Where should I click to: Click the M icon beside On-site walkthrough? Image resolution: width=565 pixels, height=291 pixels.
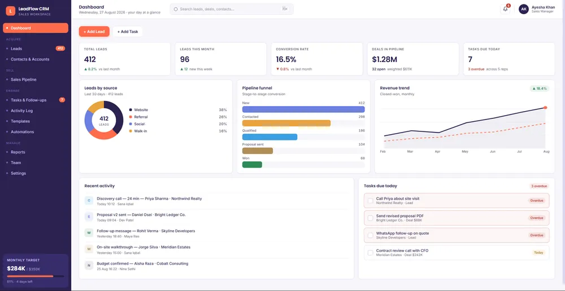pyautogui.click(x=89, y=249)
